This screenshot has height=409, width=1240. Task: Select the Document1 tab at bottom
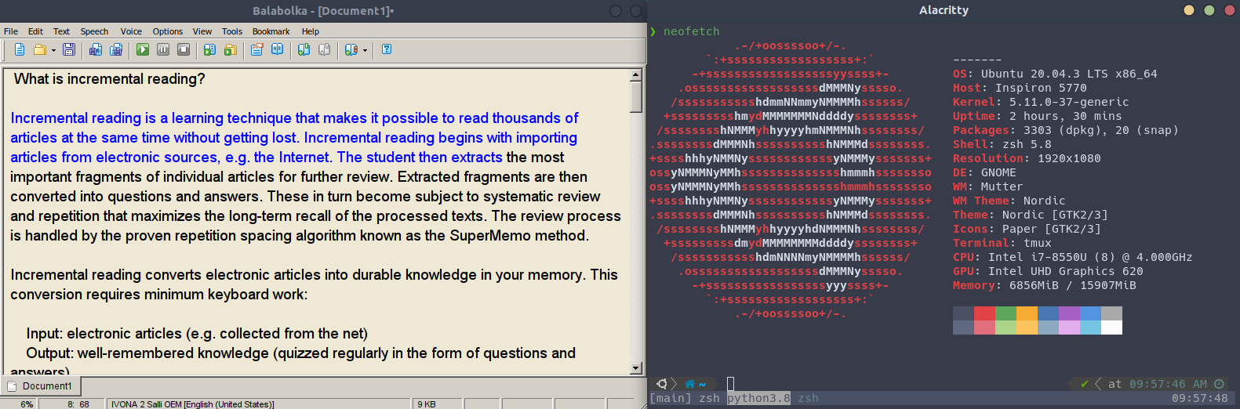(41, 385)
